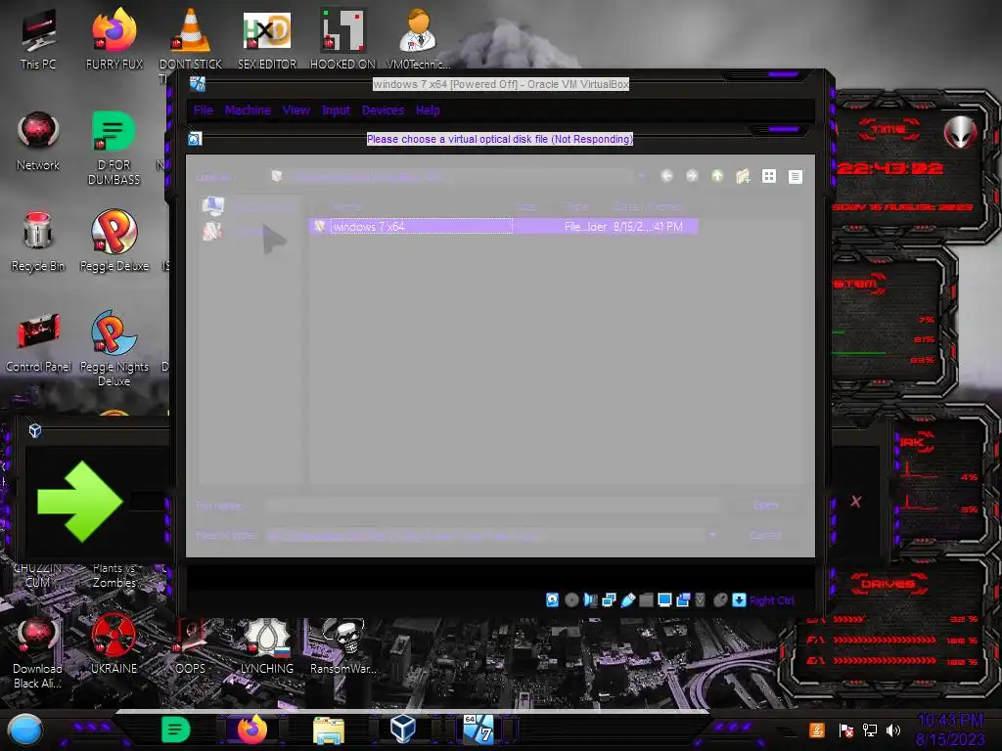This screenshot has height=751, width=1002.
Task: Click the Alienware head on clock gadget
Action: [x=961, y=132]
